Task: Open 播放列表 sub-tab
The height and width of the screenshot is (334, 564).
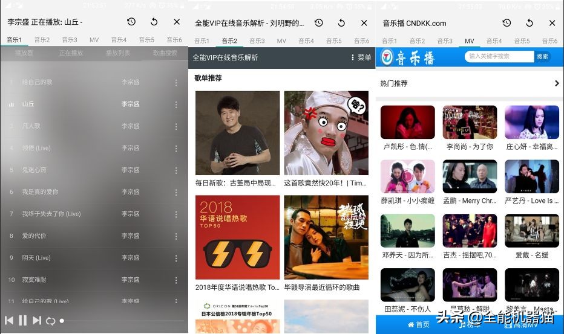Action: [x=118, y=53]
